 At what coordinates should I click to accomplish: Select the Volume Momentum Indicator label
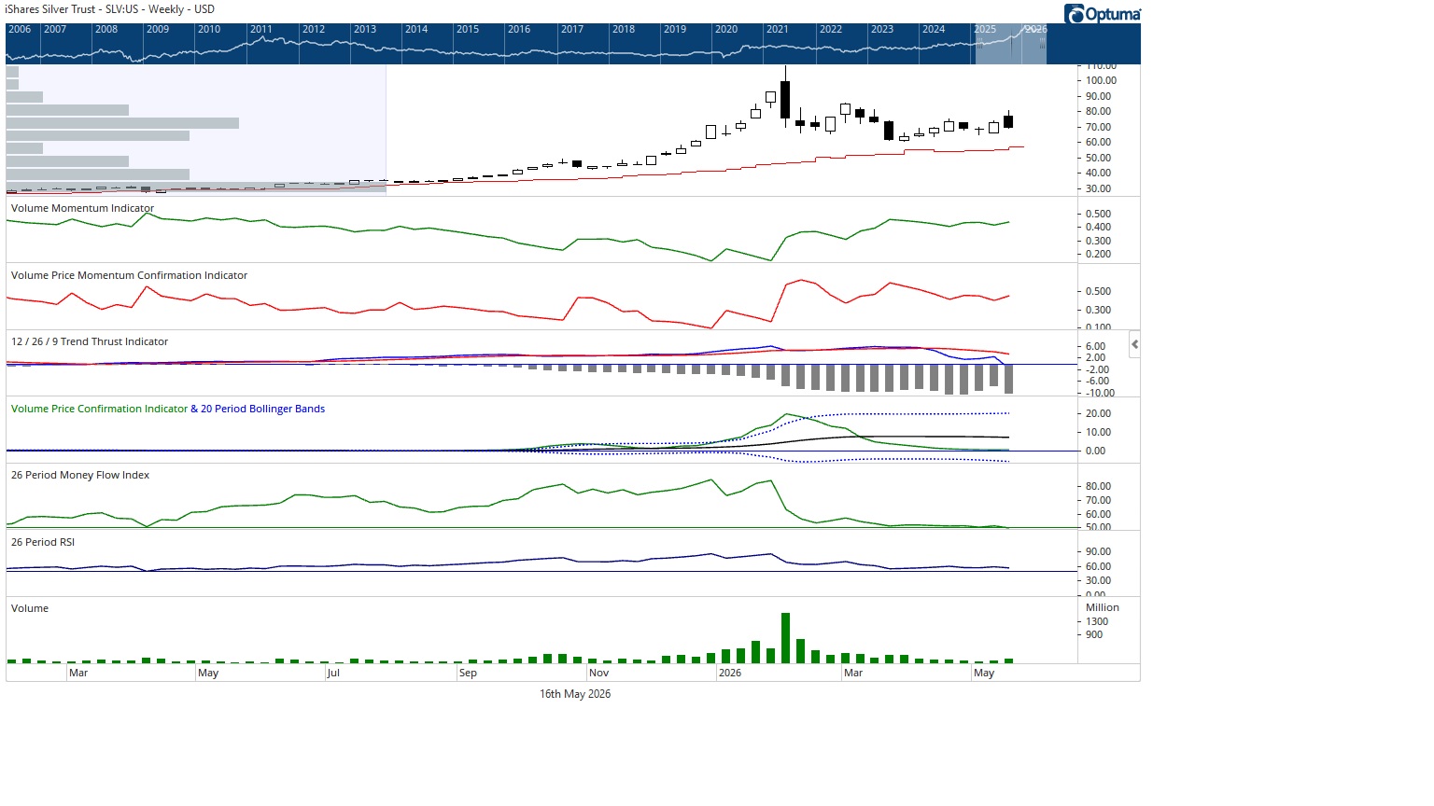[x=82, y=208]
